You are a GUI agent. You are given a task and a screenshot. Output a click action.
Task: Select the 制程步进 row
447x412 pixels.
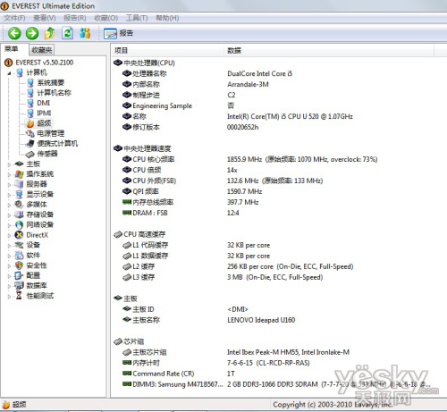pos(179,95)
